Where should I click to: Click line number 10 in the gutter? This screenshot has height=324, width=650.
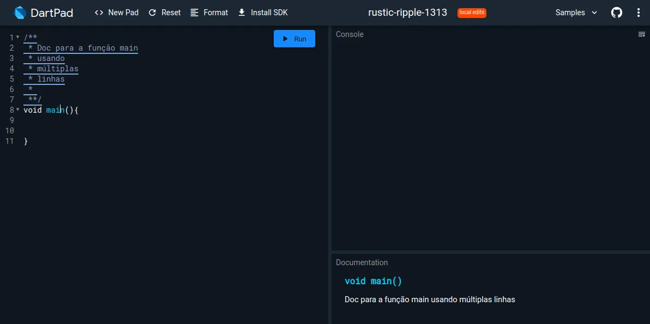(x=9, y=131)
